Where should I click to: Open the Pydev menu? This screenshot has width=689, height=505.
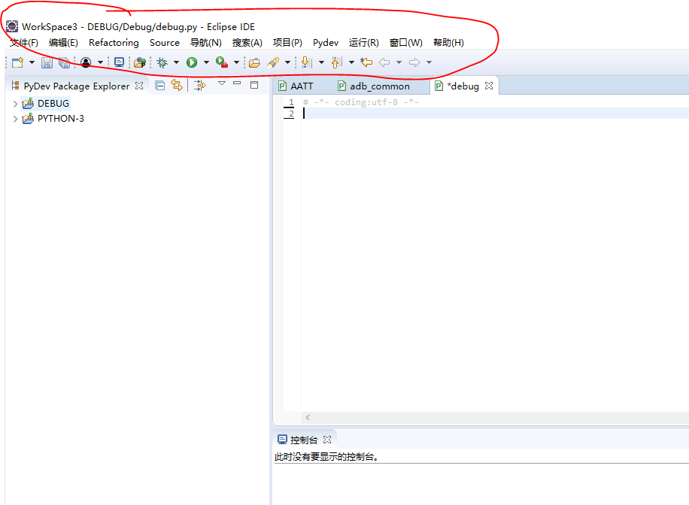pos(326,43)
